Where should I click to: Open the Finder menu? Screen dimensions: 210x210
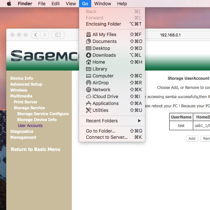(25, 4)
